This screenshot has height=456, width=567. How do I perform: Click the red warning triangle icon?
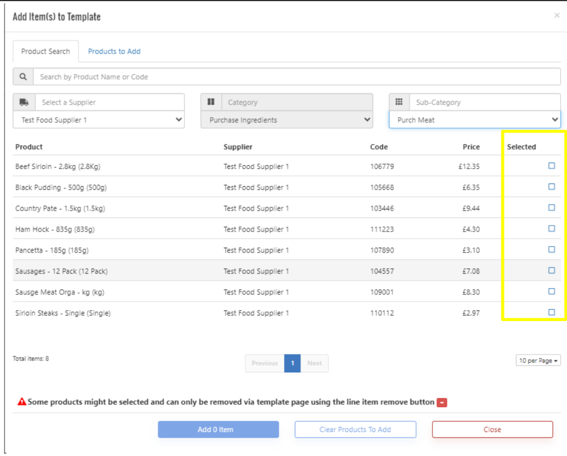(x=22, y=402)
